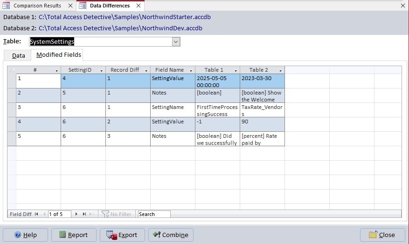
Task: Click the No Filter funnel indicator
Action: click(x=117, y=214)
